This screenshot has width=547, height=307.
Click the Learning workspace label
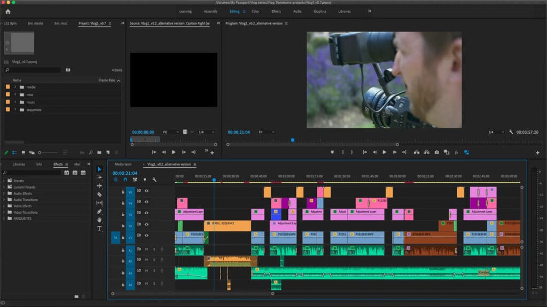(x=185, y=11)
